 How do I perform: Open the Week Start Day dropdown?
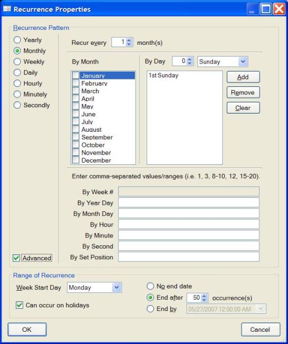tap(117, 287)
